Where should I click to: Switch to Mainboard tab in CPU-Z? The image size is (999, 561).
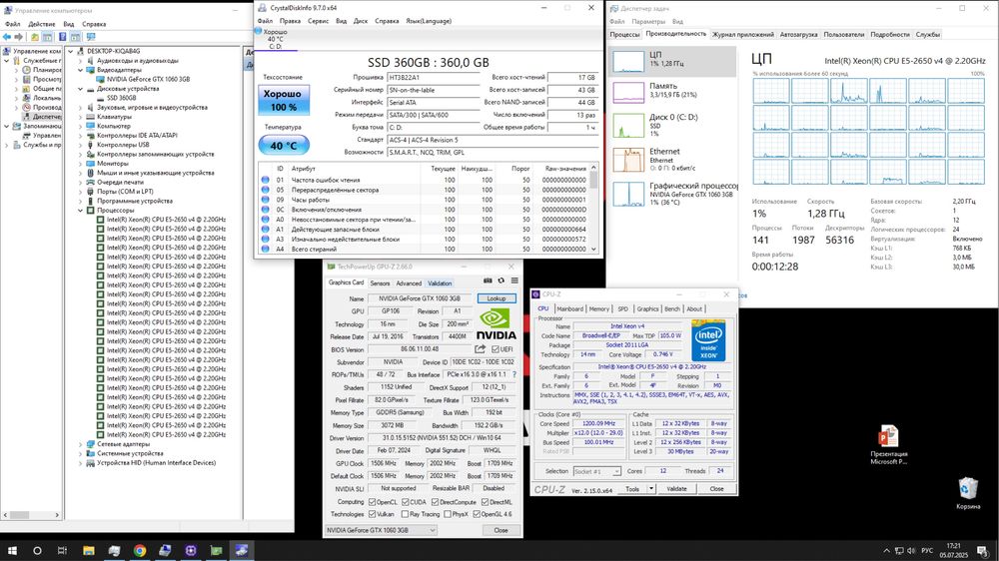569,308
